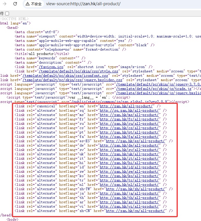Open the trade.js script link
Screen dimensions: 201x221
154,89
